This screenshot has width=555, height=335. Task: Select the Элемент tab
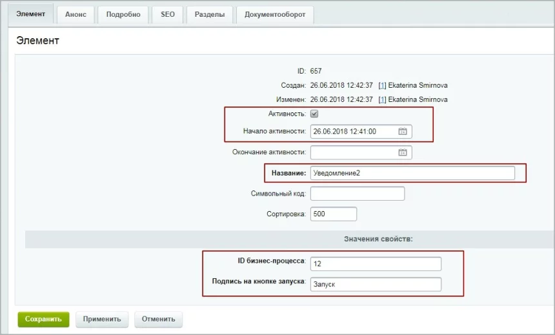coord(31,15)
